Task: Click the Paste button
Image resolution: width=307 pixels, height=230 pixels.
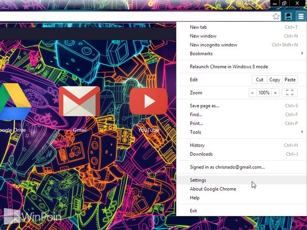Action: pyautogui.click(x=290, y=80)
